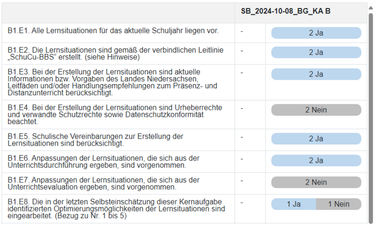
Task: Select the B1.E7 statement about Unterrichtsevaluation
Action: point(103,183)
